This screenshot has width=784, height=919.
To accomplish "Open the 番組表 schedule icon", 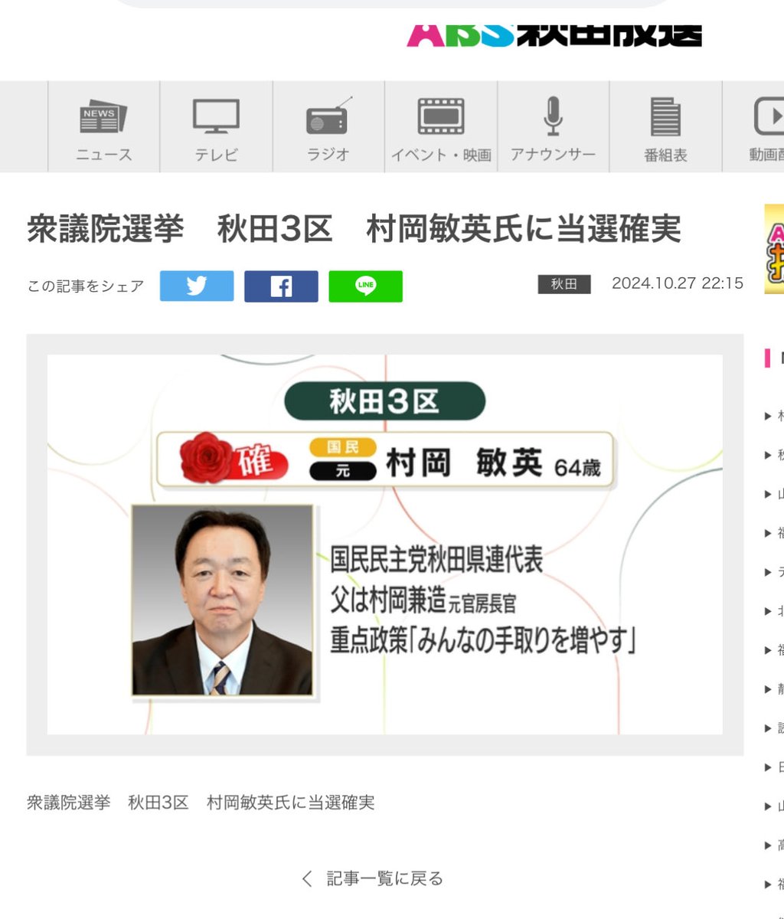I will click(665, 116).
